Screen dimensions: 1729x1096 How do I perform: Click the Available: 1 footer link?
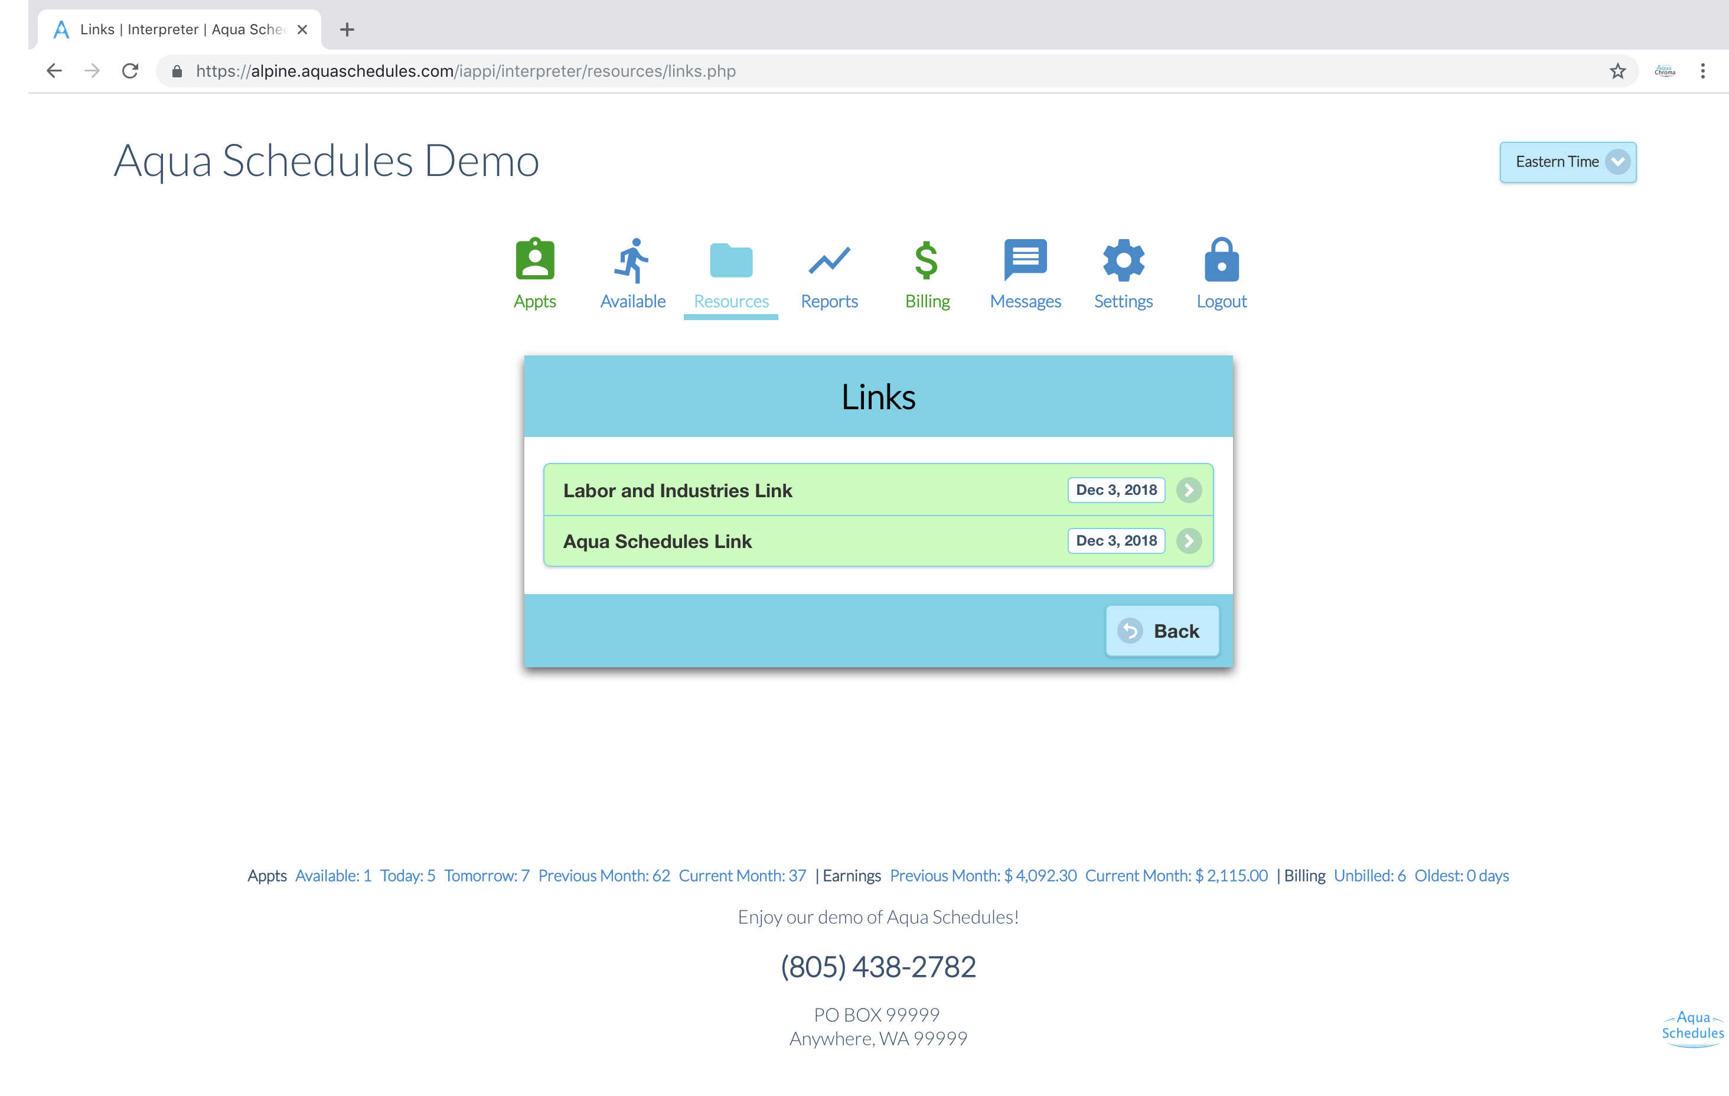tap(333, 876)
